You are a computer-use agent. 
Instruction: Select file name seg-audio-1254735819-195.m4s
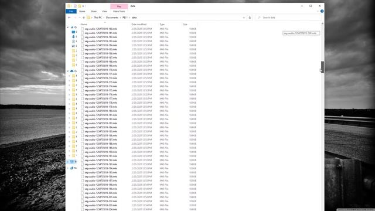(x=101, y=172)
